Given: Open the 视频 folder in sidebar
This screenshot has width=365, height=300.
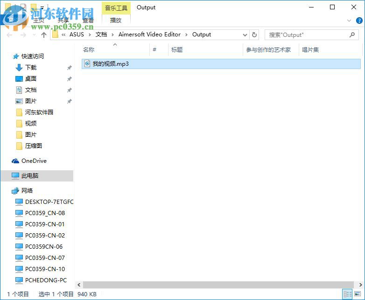Looking at the screenshot, I should (x=31, y=123).
